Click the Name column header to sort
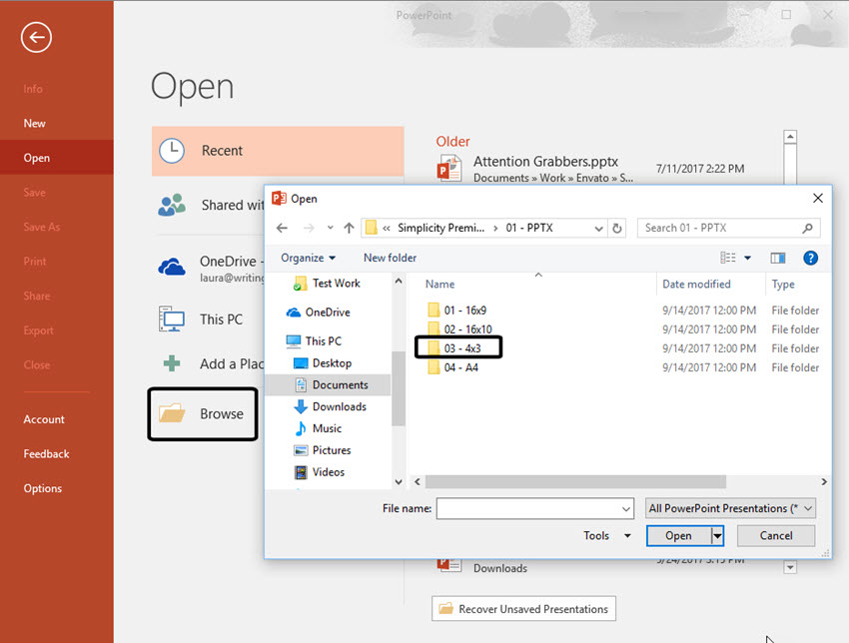The width and height of the screenshot is (849, 643). pos(439,284)
